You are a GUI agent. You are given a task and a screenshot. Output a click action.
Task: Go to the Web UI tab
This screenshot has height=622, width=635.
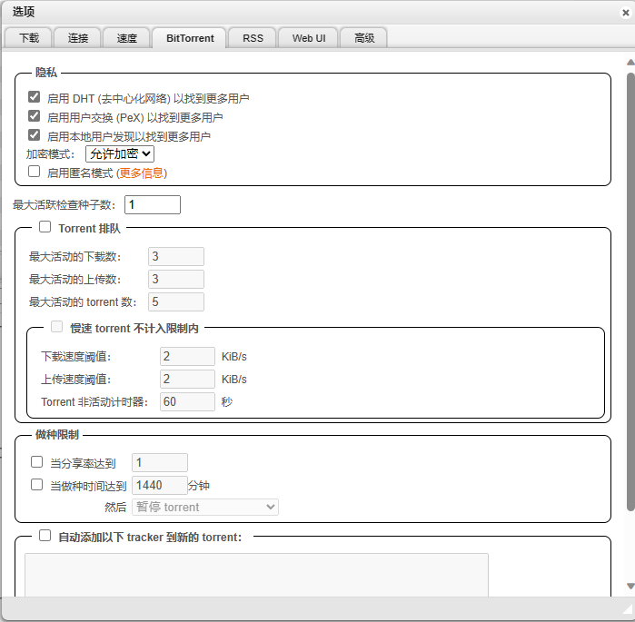pyautogui.click(x=308, y=38)
